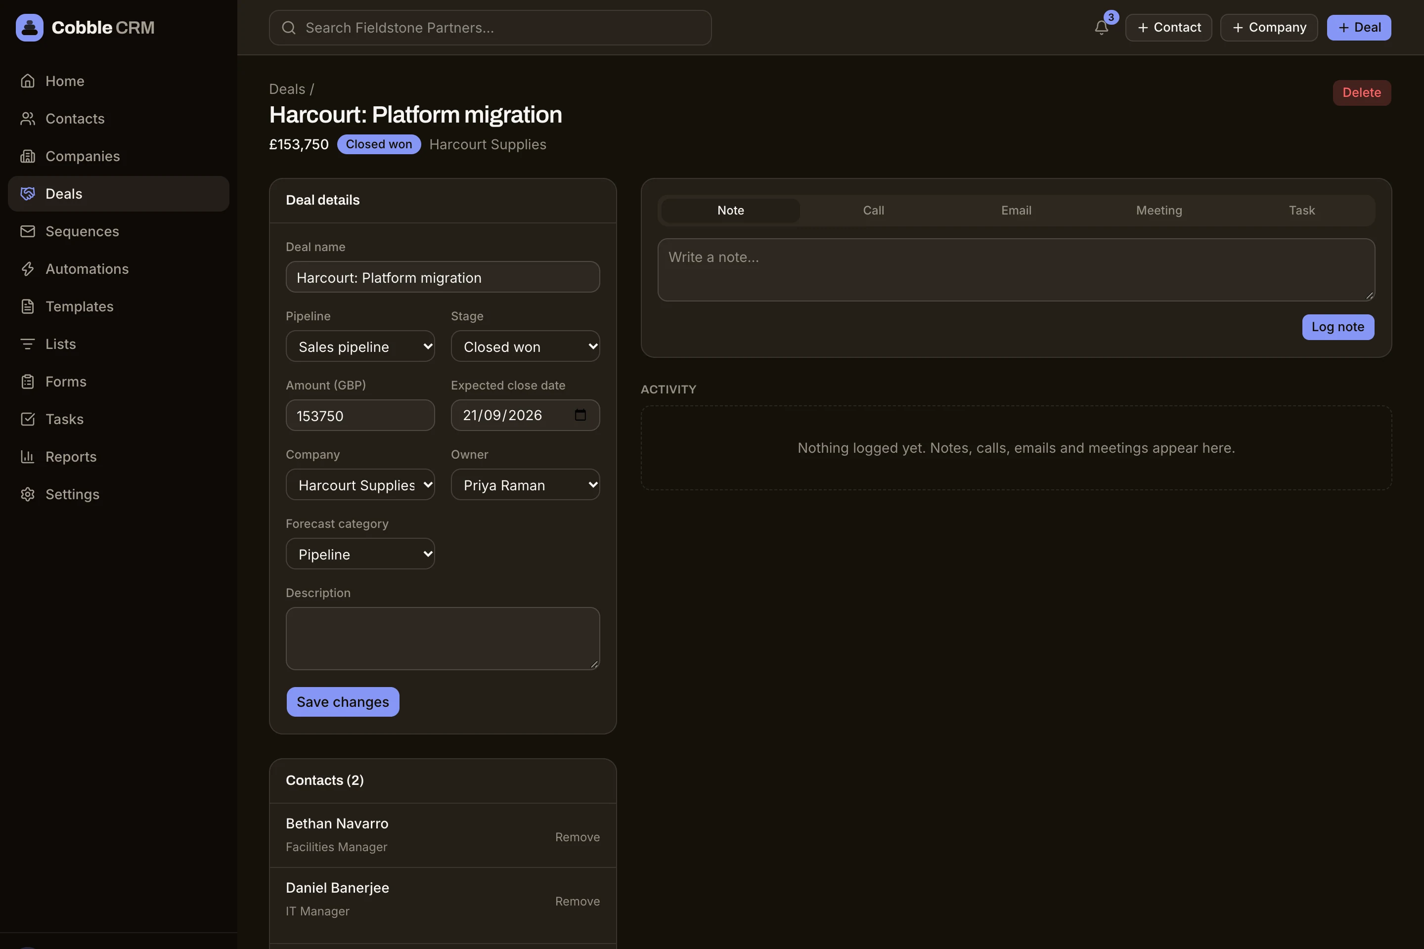Expand the Forecast category dropdown
Screen dimensions: 1424x949
pyautogui.click(x=360, y=554)
